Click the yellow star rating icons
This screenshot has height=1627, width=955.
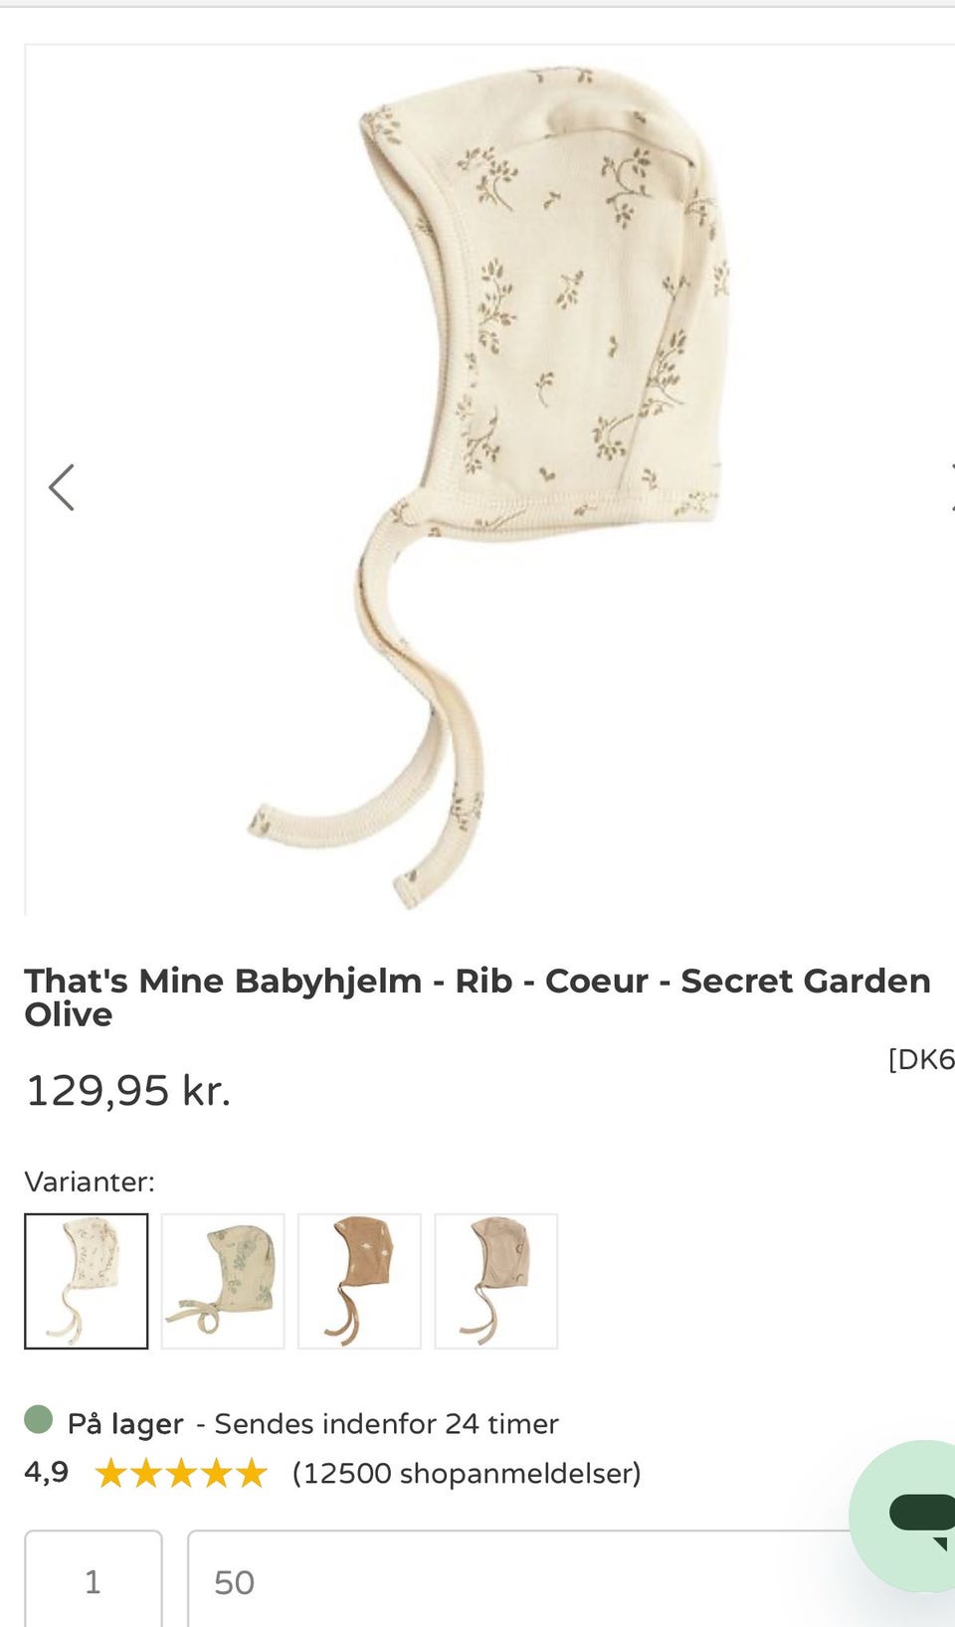tap(181, 1473)
